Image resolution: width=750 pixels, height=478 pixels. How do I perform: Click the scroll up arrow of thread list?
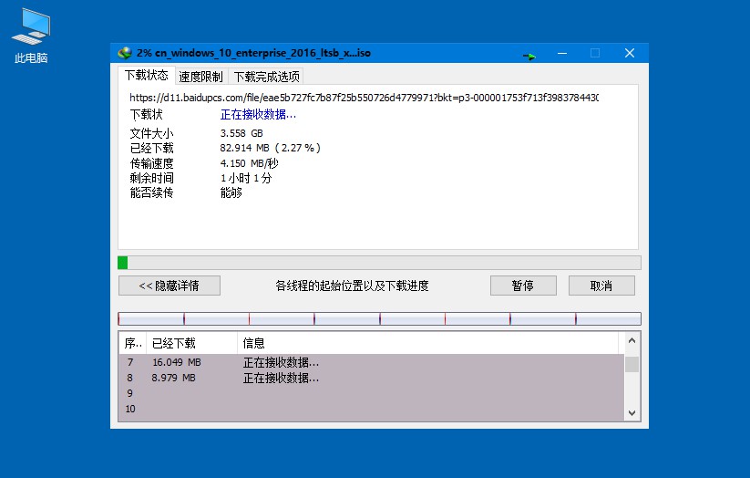(x=632, y=340)
